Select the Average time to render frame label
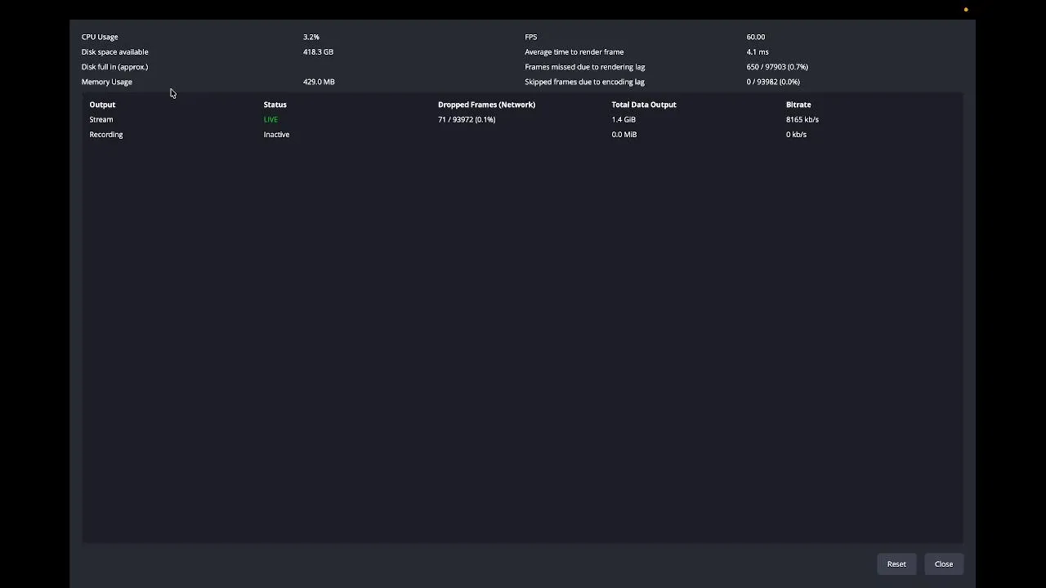Viewport: 1046px width, 588px height. click(574, 52)
